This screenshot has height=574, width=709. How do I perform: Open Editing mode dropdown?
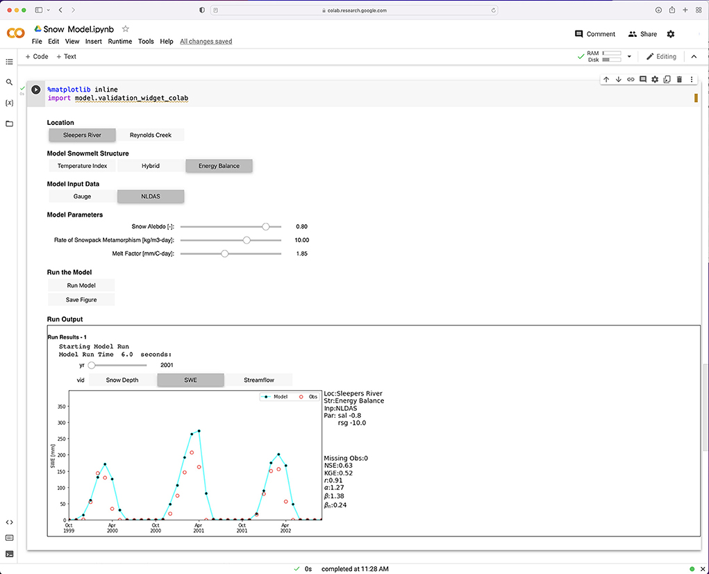pyautogui.click(x=661, y=56)
